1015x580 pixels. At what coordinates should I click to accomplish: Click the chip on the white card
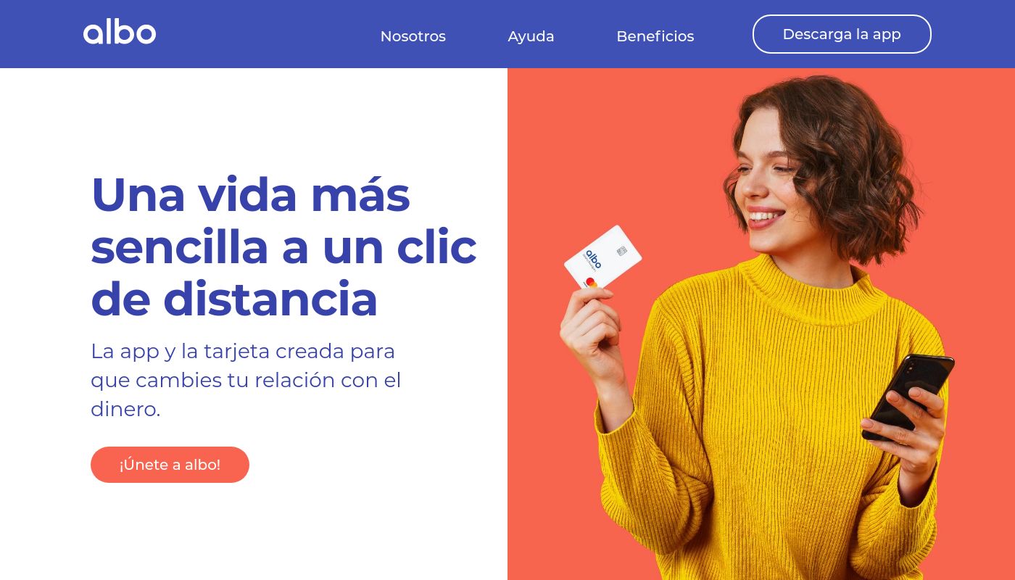pos(621,251)
